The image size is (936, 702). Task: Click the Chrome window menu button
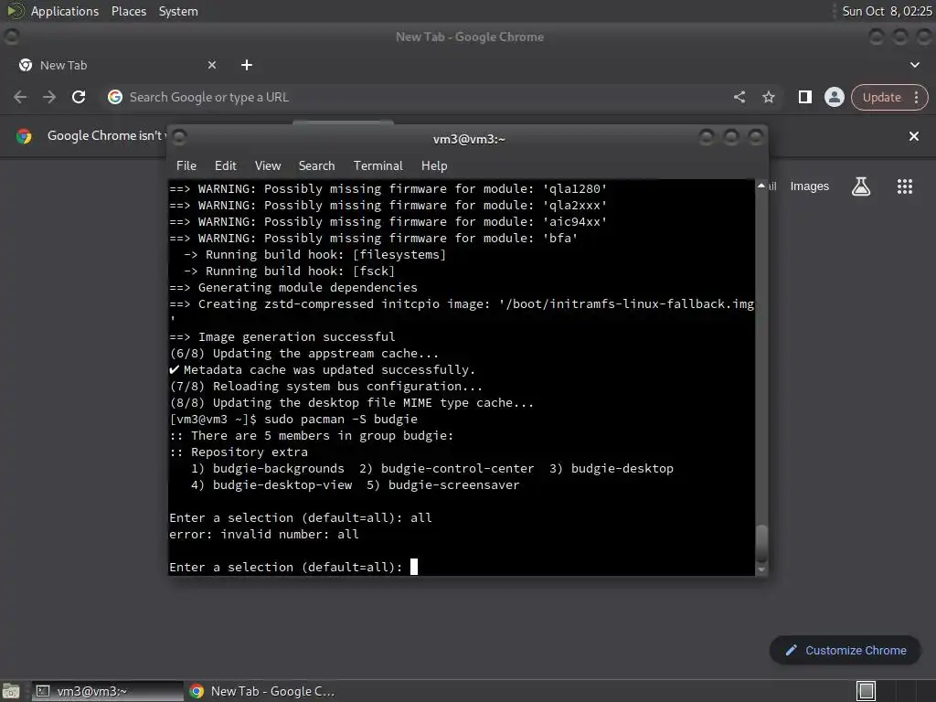(11, 37)
